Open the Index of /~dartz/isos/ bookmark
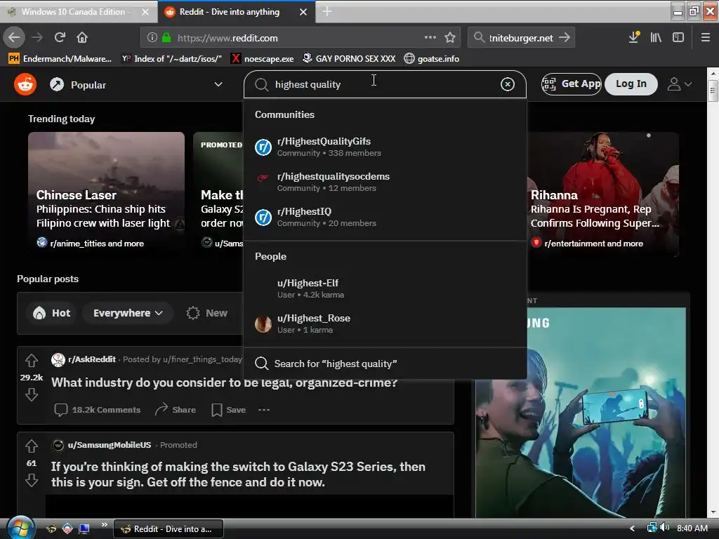Image resolution: width=719 pixels, height=539 pixels. point(171,59)
